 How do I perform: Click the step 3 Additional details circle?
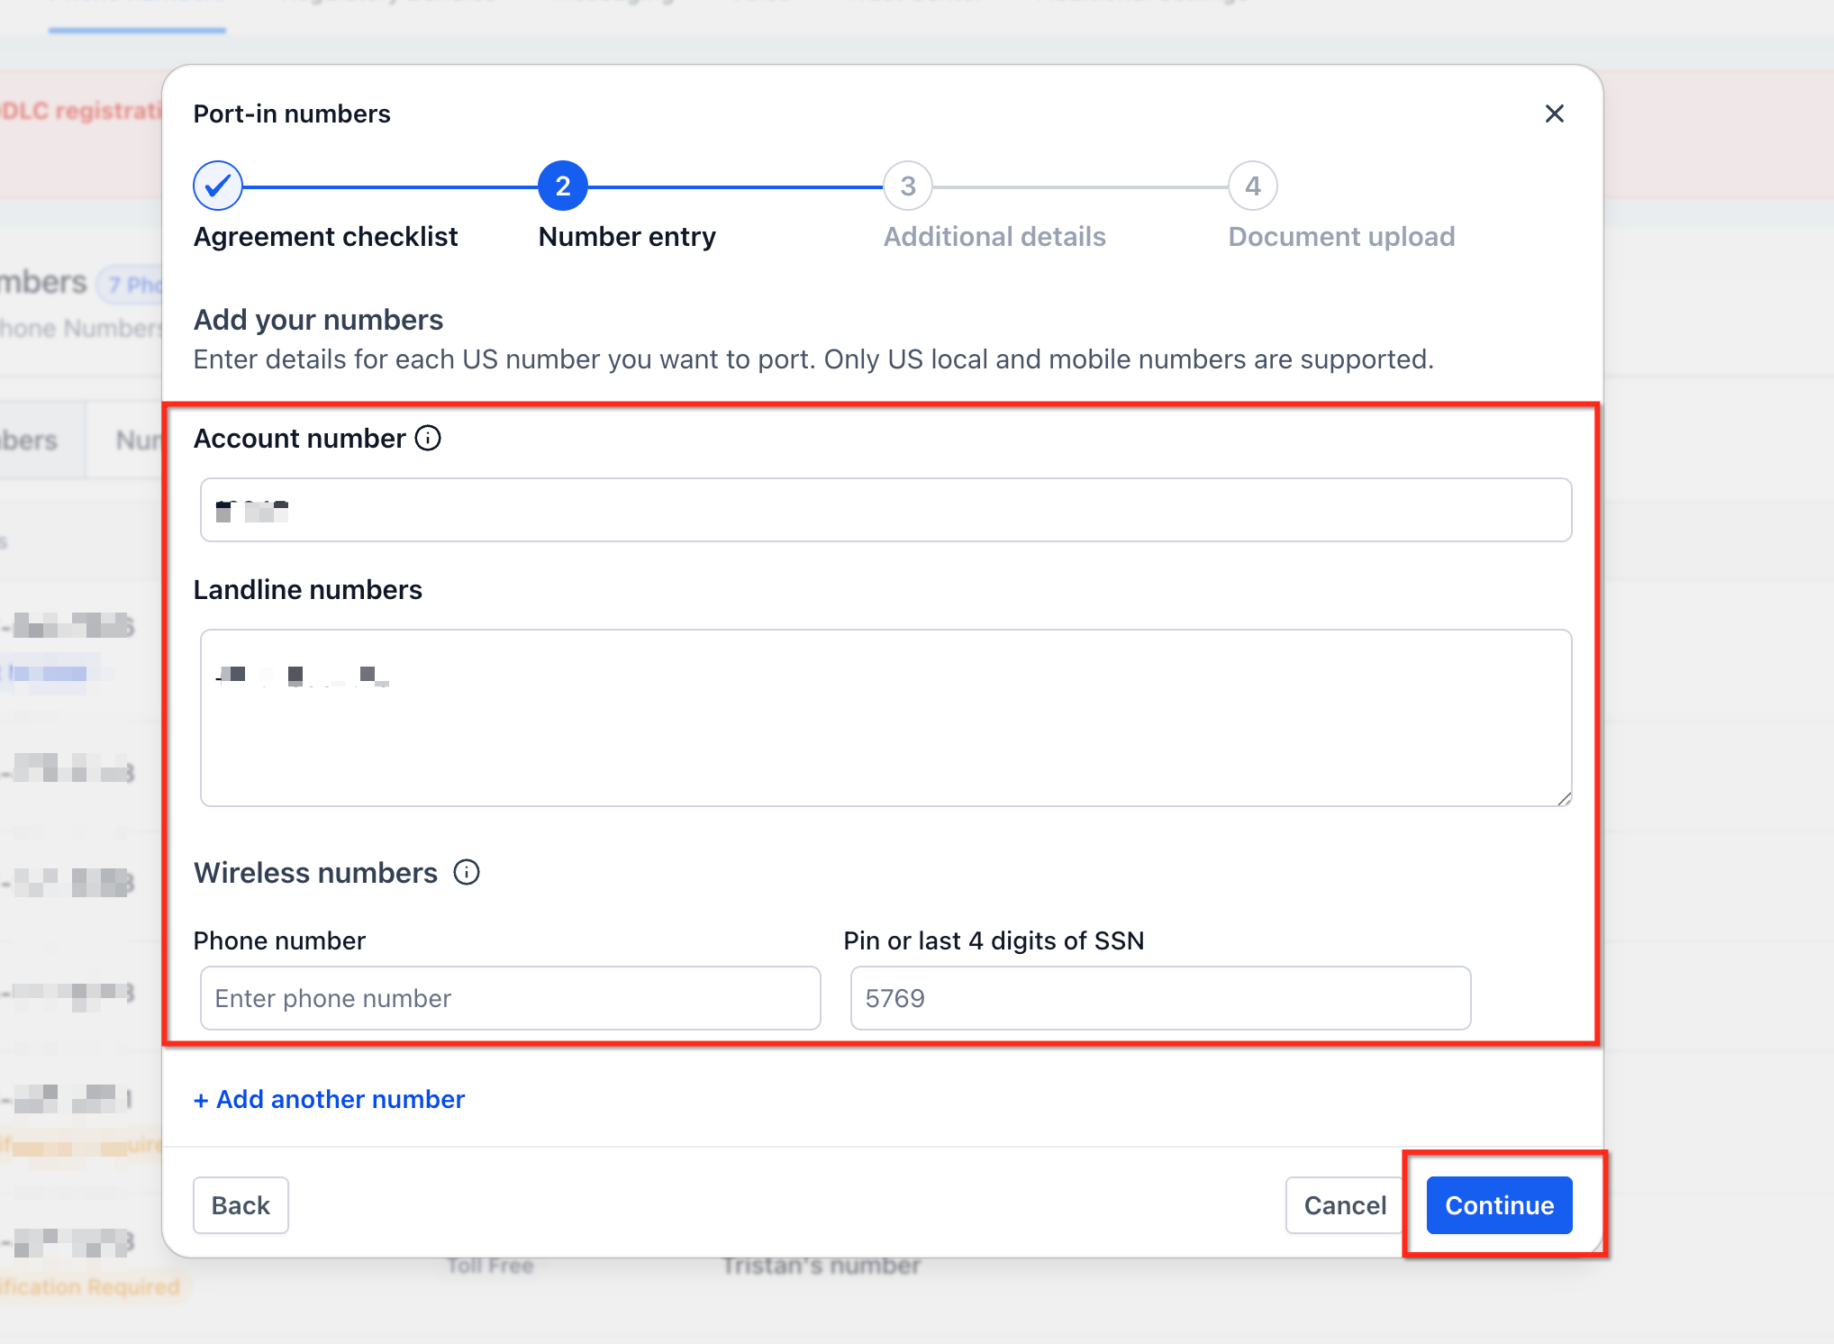point(908,186)
